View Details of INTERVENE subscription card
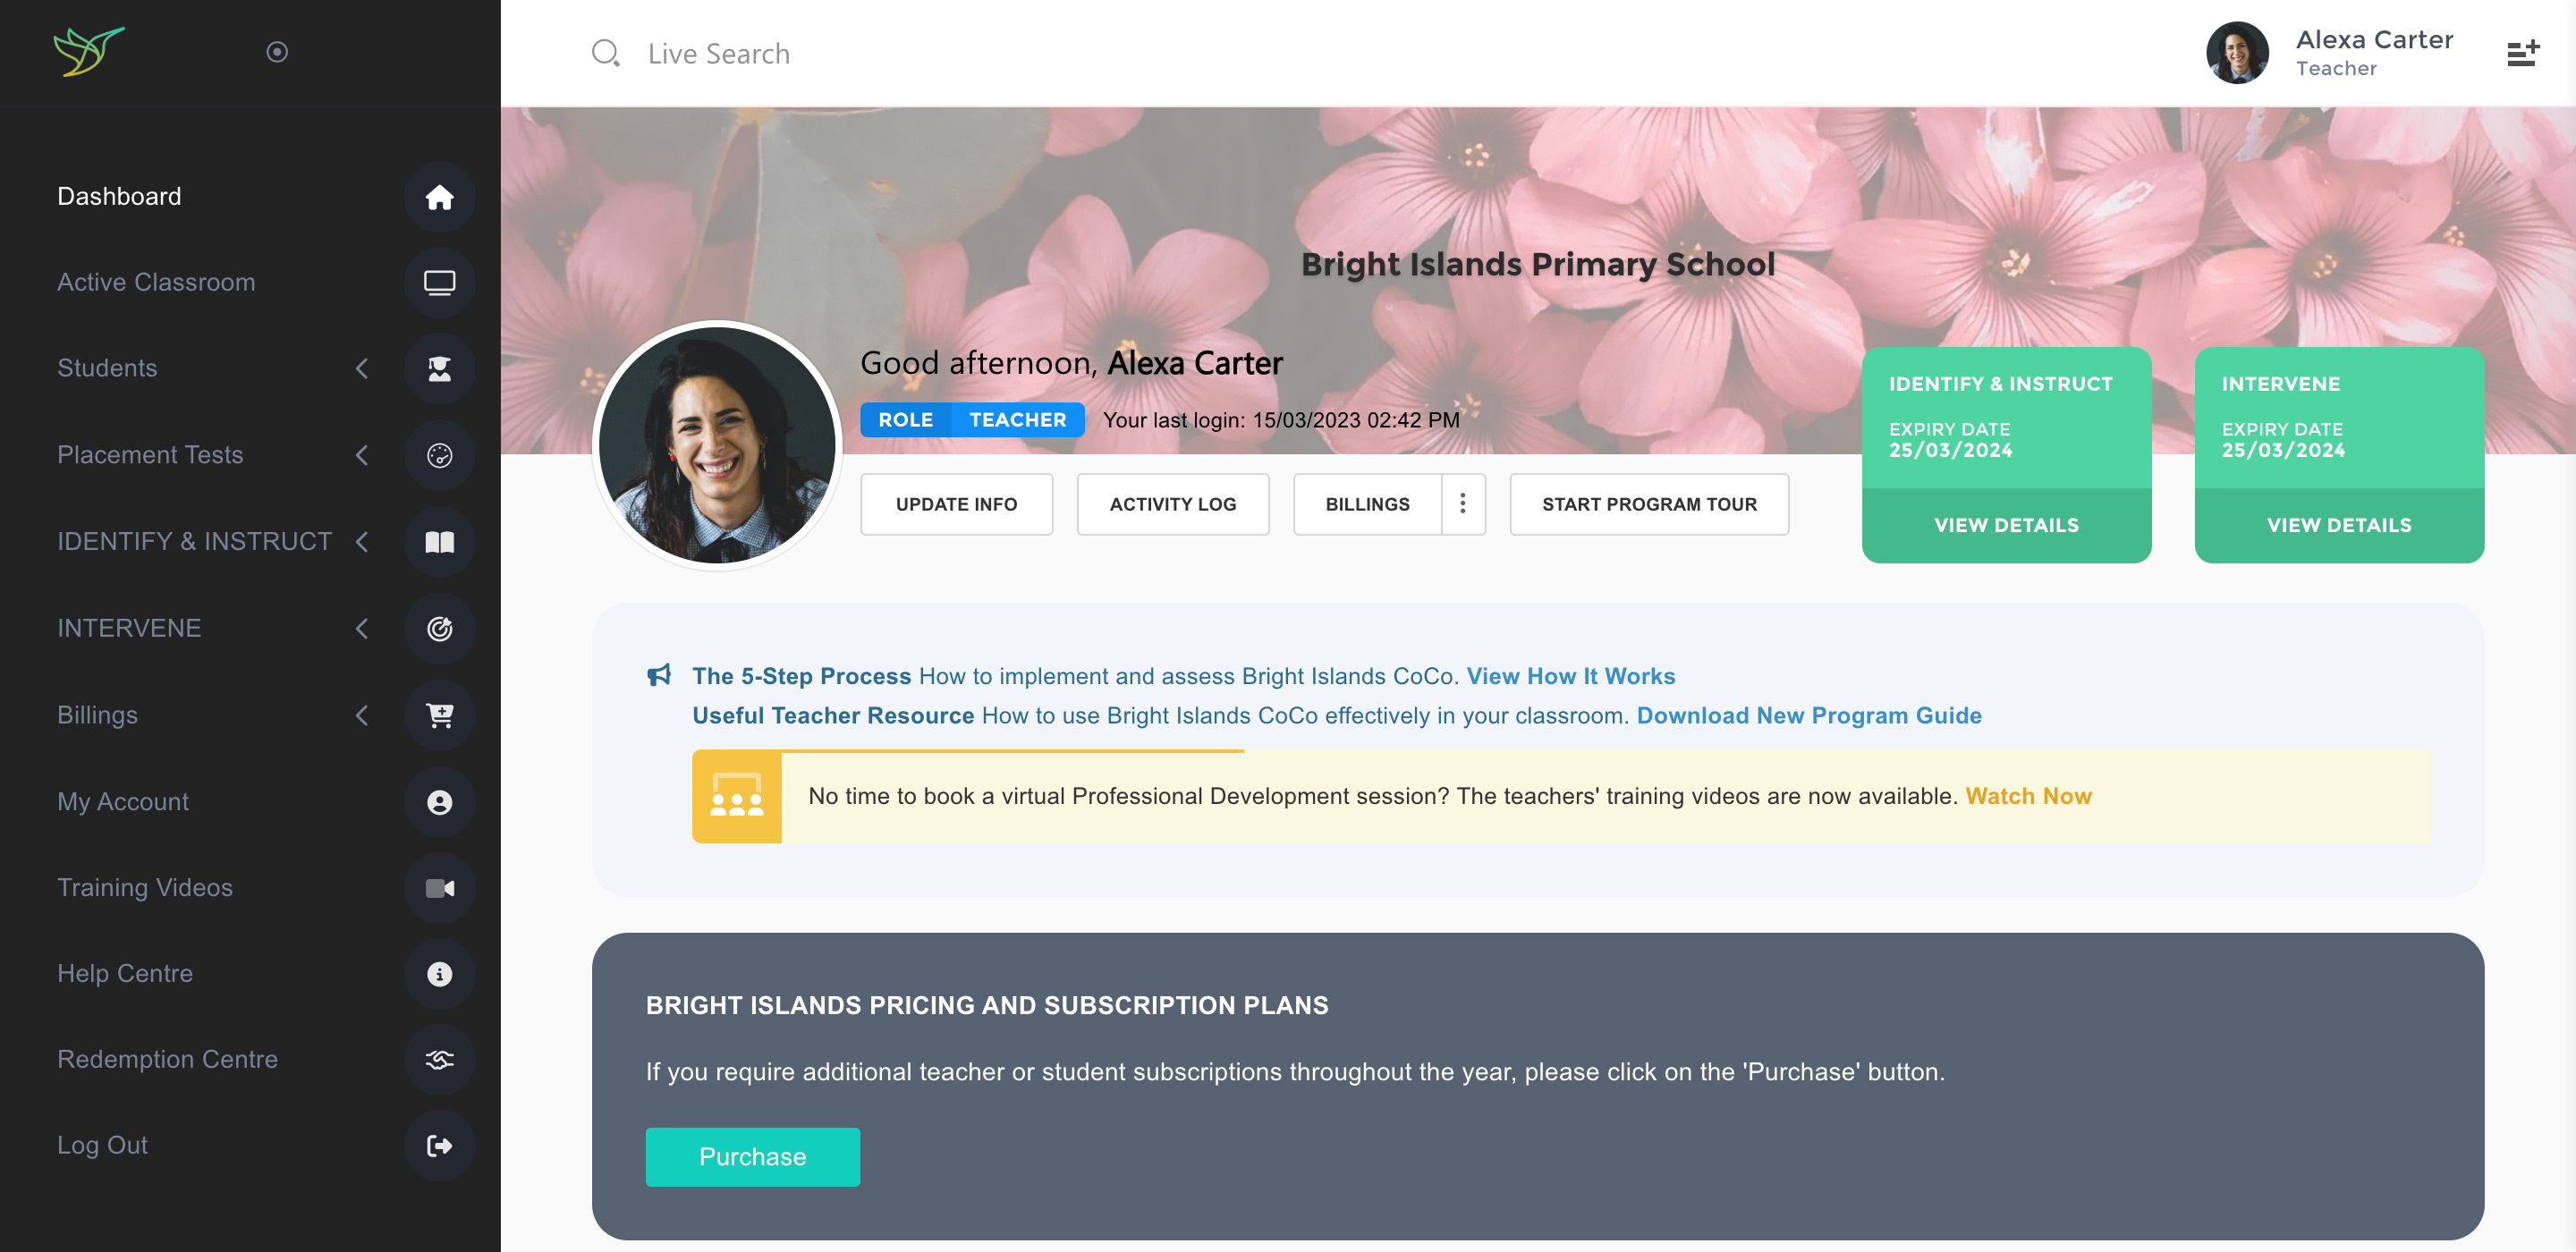The width and height of the screenshot is (2576, 1252). pyautogui.click(x=2338, y=525)
